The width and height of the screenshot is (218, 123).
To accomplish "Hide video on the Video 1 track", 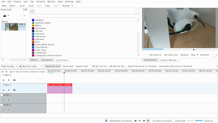I will (14, 90).
